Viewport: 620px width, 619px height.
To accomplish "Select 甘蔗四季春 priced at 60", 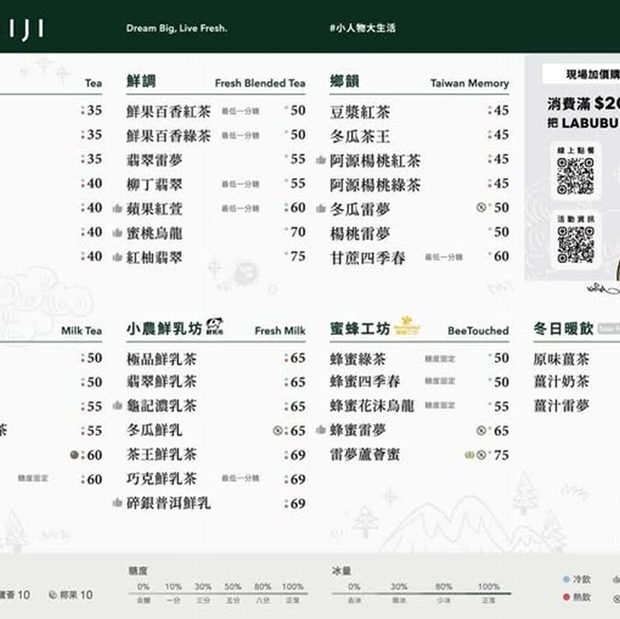I will point(368,258).
